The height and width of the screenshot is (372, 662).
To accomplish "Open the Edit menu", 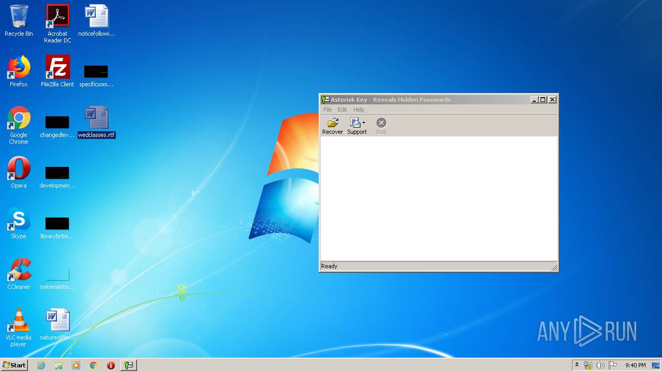I will 342,110.
